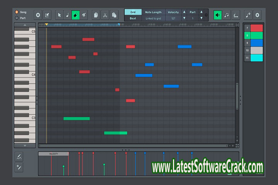Image resolution: width=278 pixels, height=185 pixels.
Task: Choose the note draw tool
Action: [x=67, y=15]
